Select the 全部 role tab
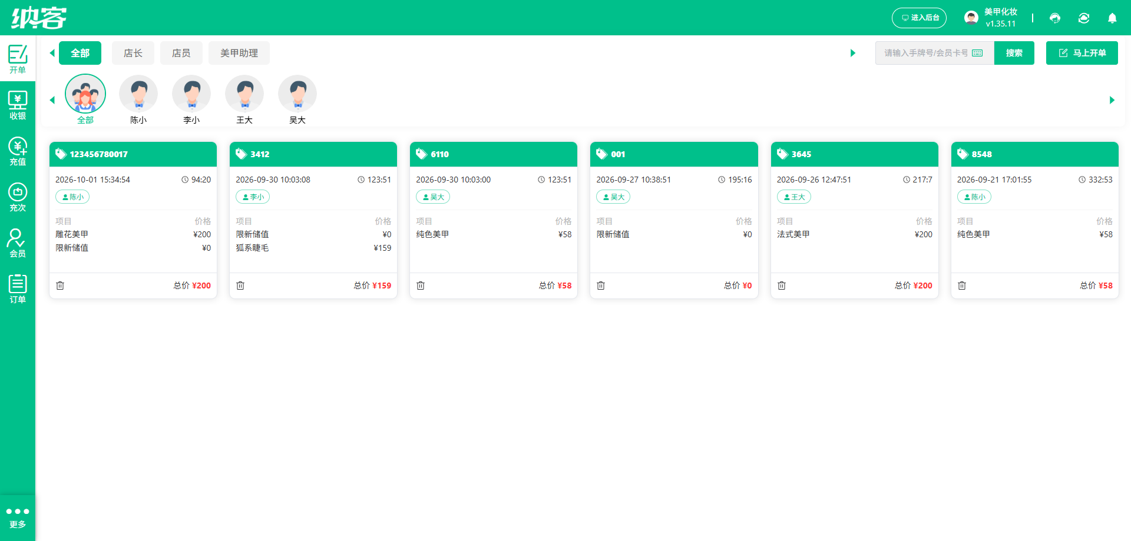1131x541 pixels. pos(80,53)
